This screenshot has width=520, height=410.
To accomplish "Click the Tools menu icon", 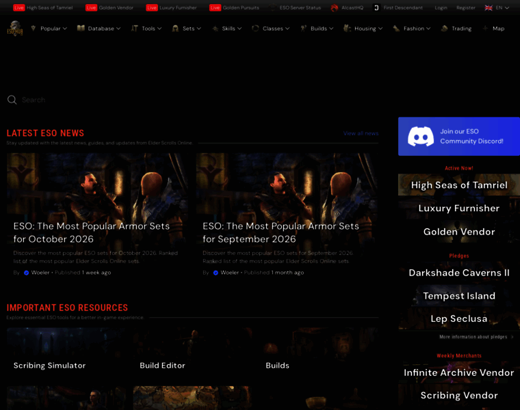I will coord(134,29).
